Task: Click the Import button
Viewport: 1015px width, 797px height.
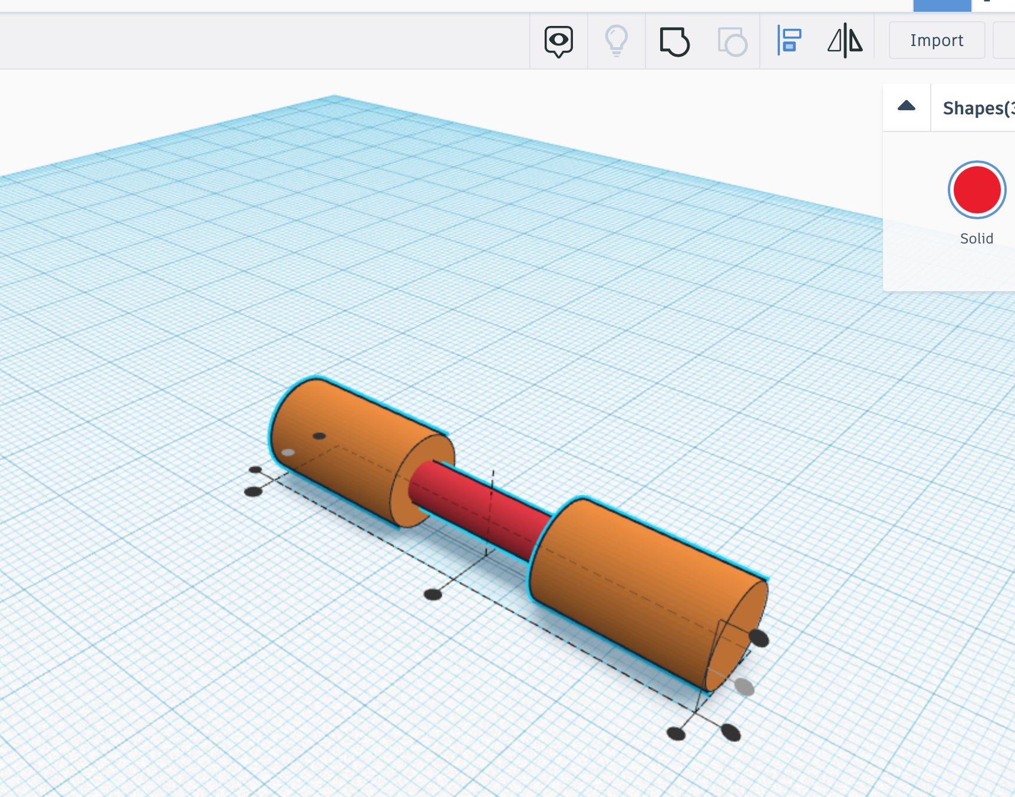Action: point(937,40)
